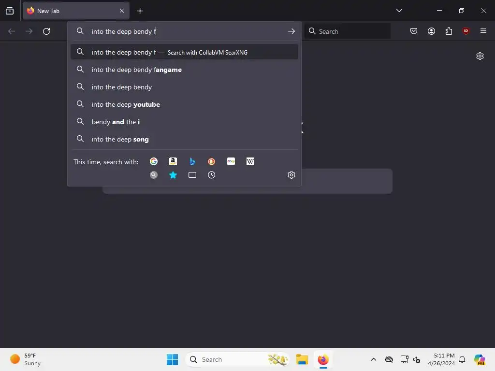Click the network display tray icon

click(x=404, y=359)
